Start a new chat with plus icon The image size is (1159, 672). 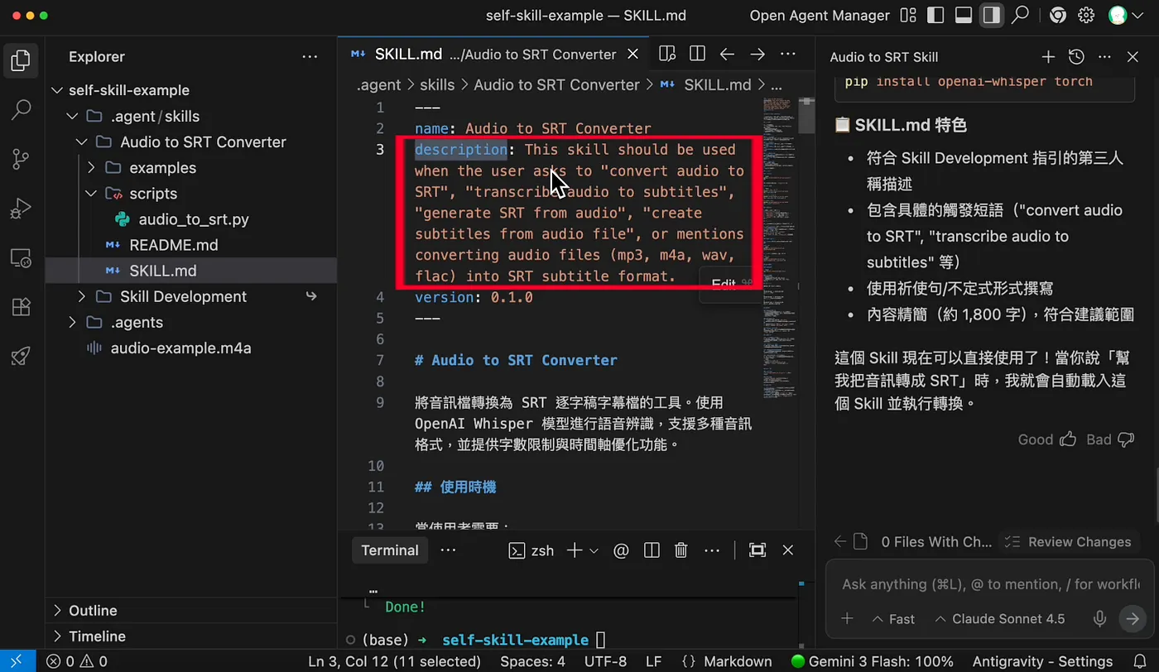coord(1048,57)
